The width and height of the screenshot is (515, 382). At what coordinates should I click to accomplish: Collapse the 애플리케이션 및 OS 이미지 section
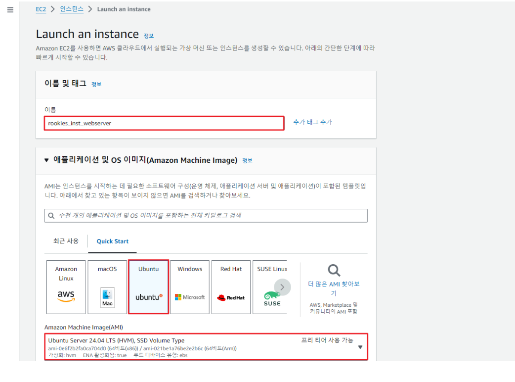[46, 160]
